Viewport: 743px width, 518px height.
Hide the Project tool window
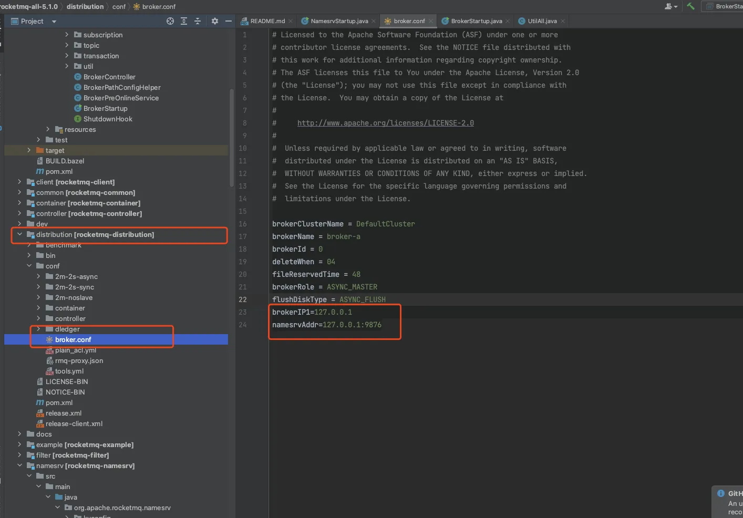[x=228, y=21]
